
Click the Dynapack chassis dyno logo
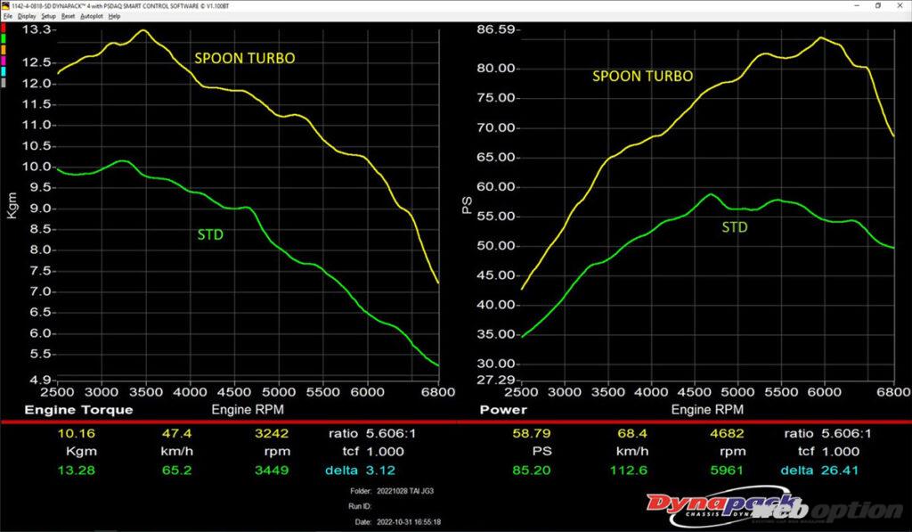pos(724,504)
